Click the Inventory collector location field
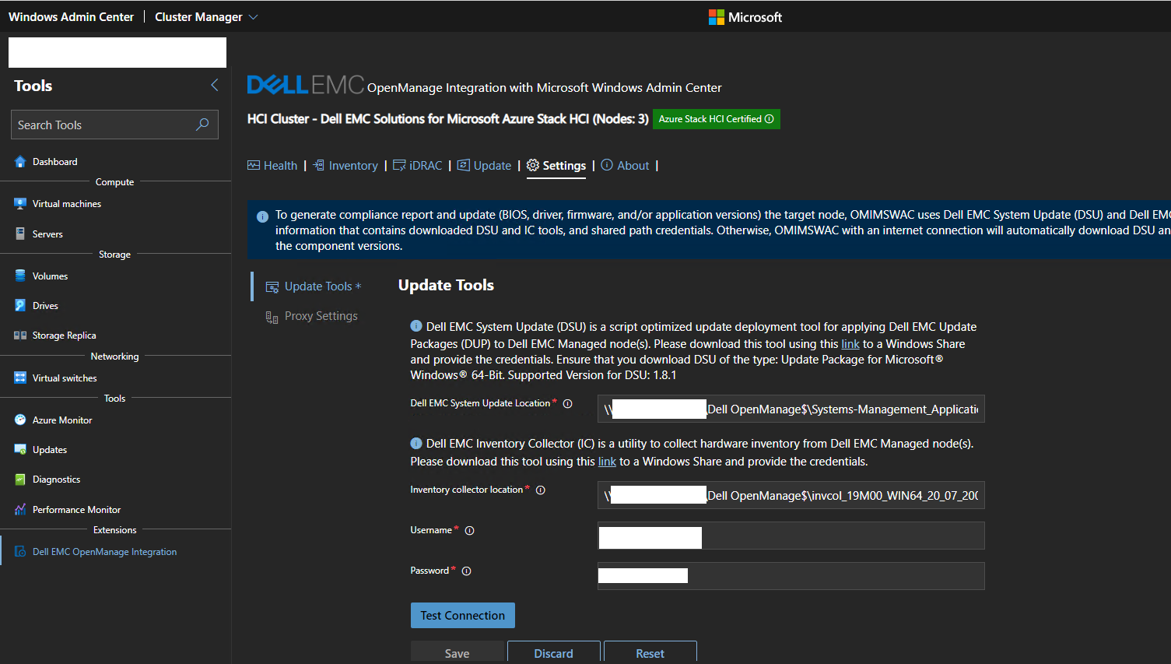 click(791, 495)
